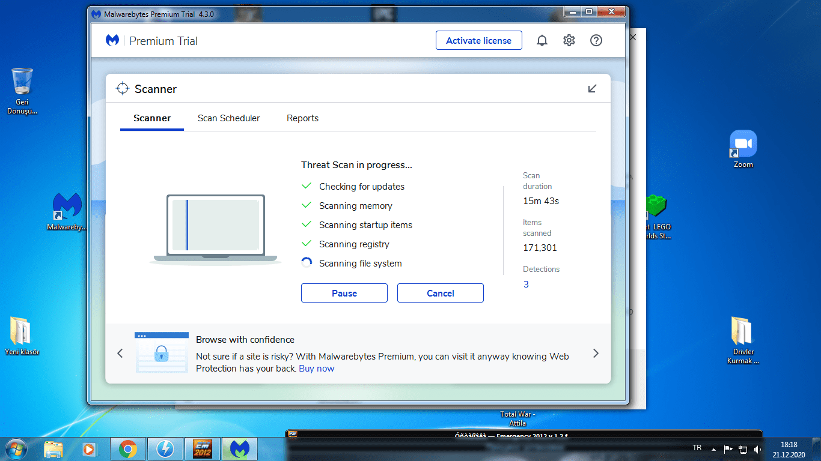Click the 'Premium Trial' header text
The height and width of the screenshot is (461, 821).
coord(163,41)
